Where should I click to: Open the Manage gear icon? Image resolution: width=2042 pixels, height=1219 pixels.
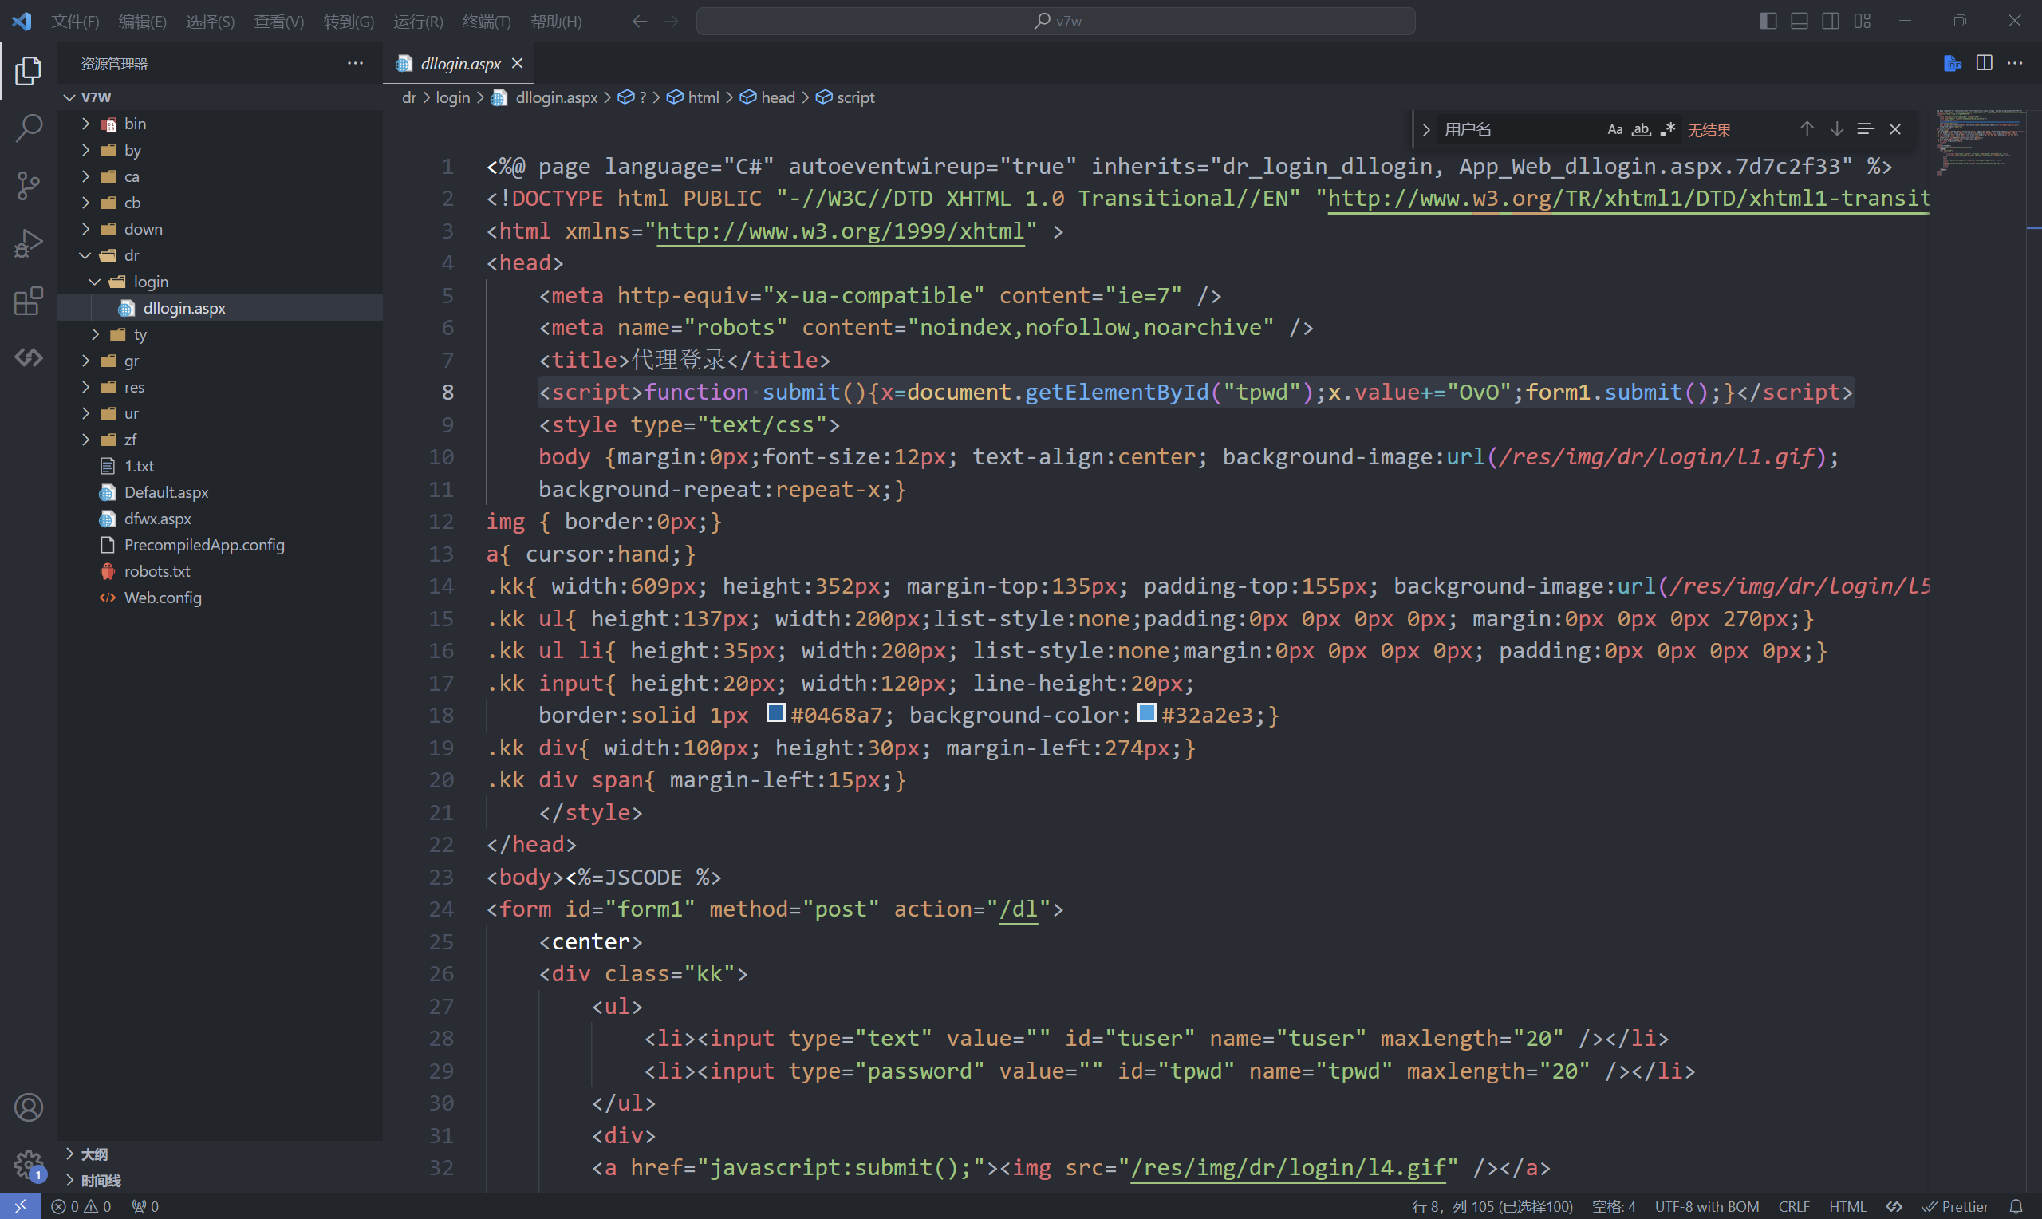pos(28,1164)
